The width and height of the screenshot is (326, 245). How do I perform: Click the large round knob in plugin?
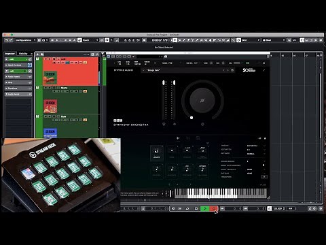pos(202,100)
